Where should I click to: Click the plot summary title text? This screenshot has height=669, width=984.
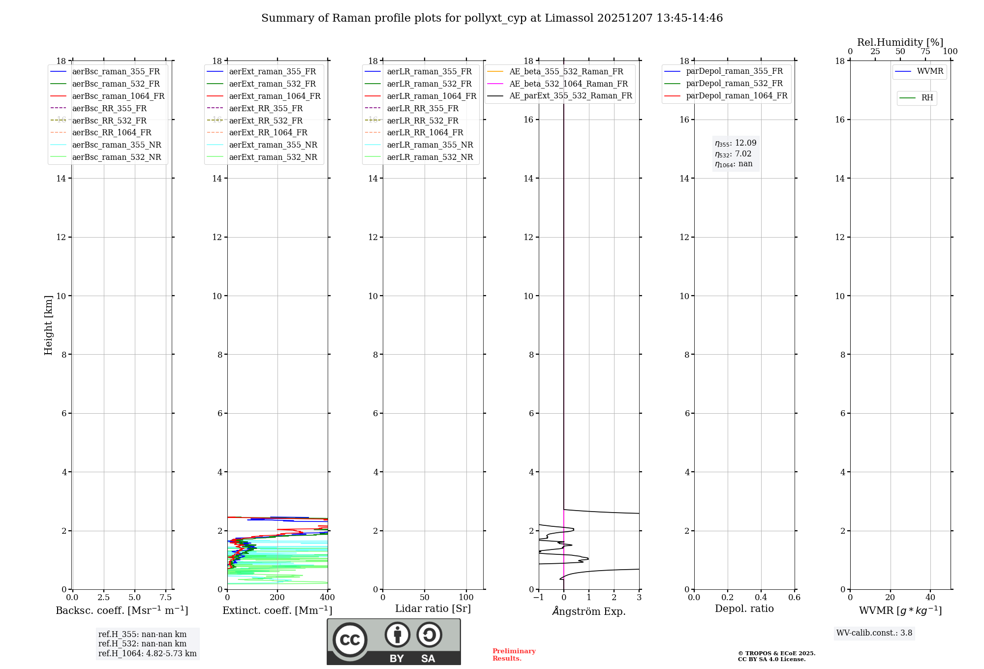click(x=492, y=18)
